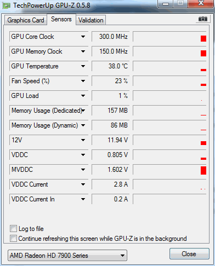
Task: Expand the MVDDC sensor dropdown
Action: [x=83, y=170]
